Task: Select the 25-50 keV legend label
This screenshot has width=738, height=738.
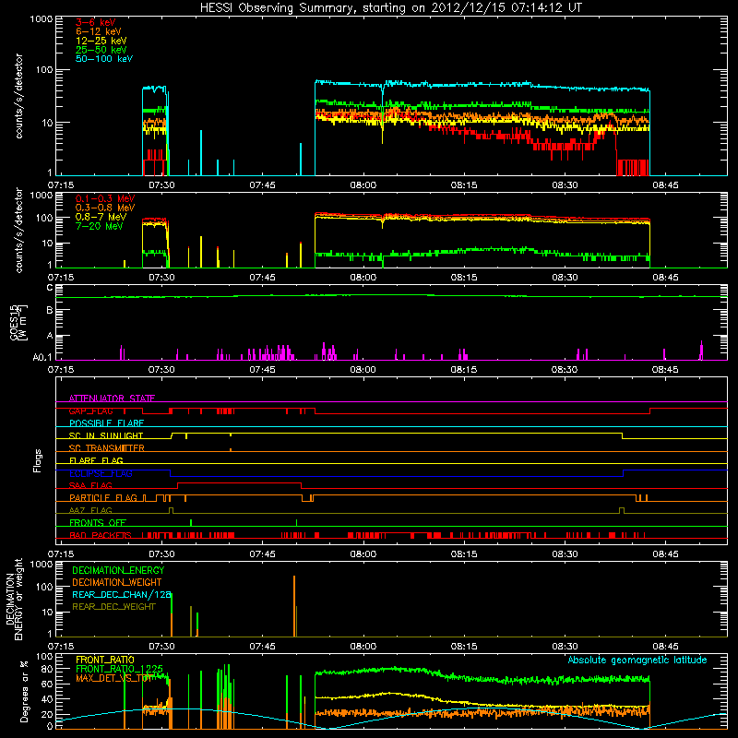Action: 101,50
